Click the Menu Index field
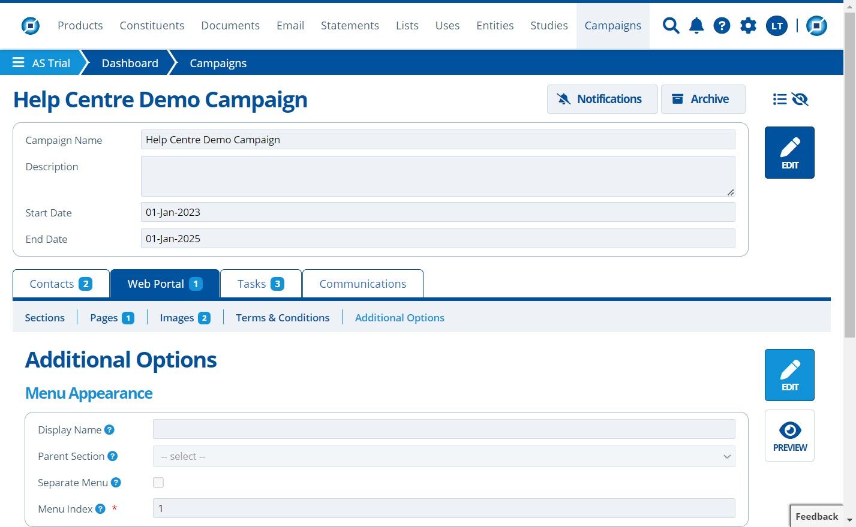 [x=444, y=508]
